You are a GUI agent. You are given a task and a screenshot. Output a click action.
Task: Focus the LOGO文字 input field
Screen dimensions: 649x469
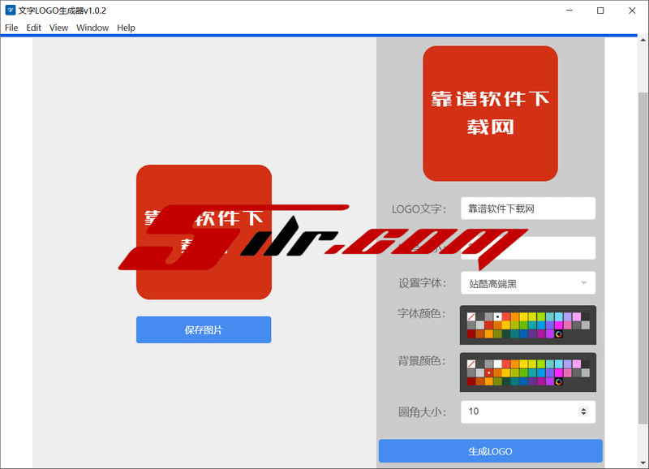pos(528,209)
